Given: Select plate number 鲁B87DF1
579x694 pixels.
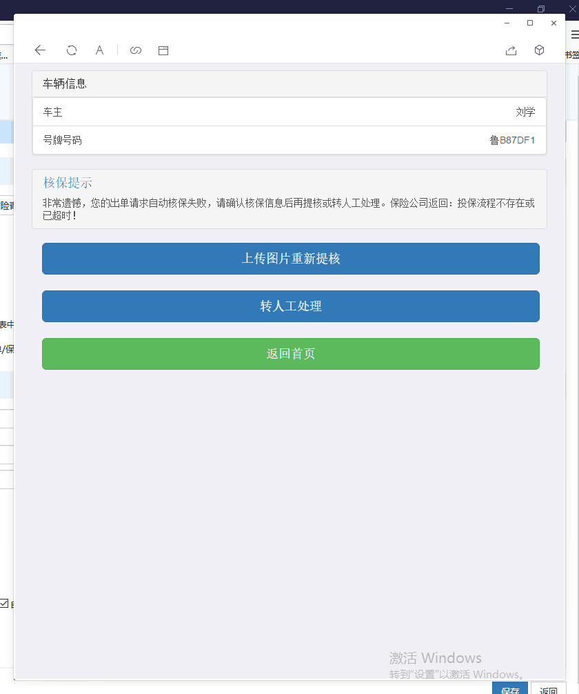Looking at the screenshot, I should (512, 140).
